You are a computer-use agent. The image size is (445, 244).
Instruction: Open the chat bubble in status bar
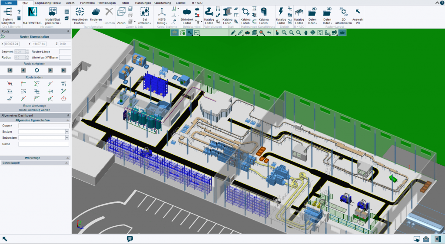point(130,239)
